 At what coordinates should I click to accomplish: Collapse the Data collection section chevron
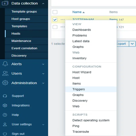(43, 3)
